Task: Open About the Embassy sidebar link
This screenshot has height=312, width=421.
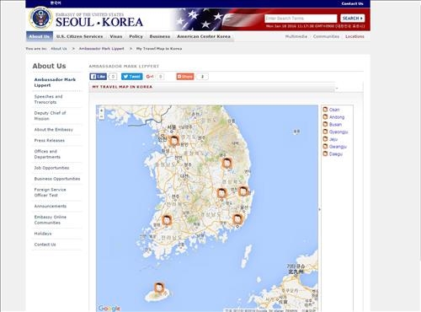Action: (54, 130)
